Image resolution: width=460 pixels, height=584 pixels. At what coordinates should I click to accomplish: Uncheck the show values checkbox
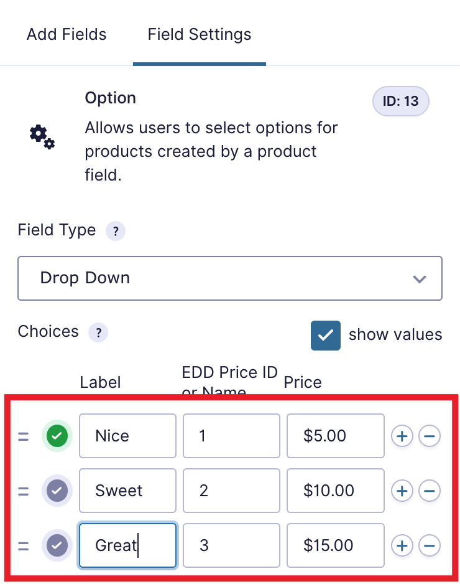[x=326, y=335]
